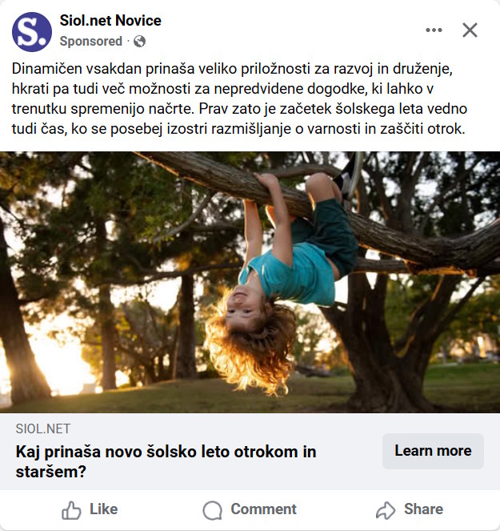Image resolution: width=500 pixels, height=531 pixels.
Task: Open the Siol.net Novice page name
Action: (110, 21)
